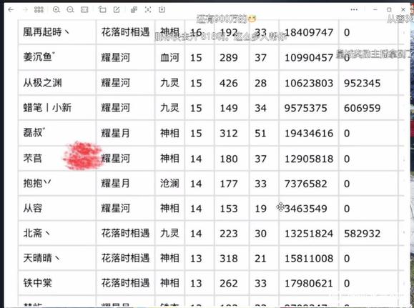Select the red scribble mark near 茶苢
This screenshot has height=308, width=414.
tap(83, 156)
